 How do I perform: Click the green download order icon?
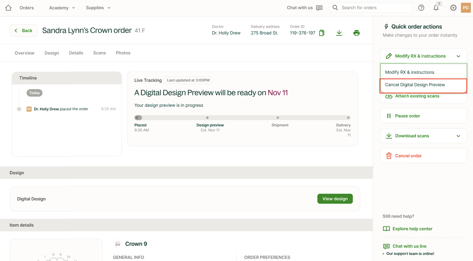(x=339, y=33)
